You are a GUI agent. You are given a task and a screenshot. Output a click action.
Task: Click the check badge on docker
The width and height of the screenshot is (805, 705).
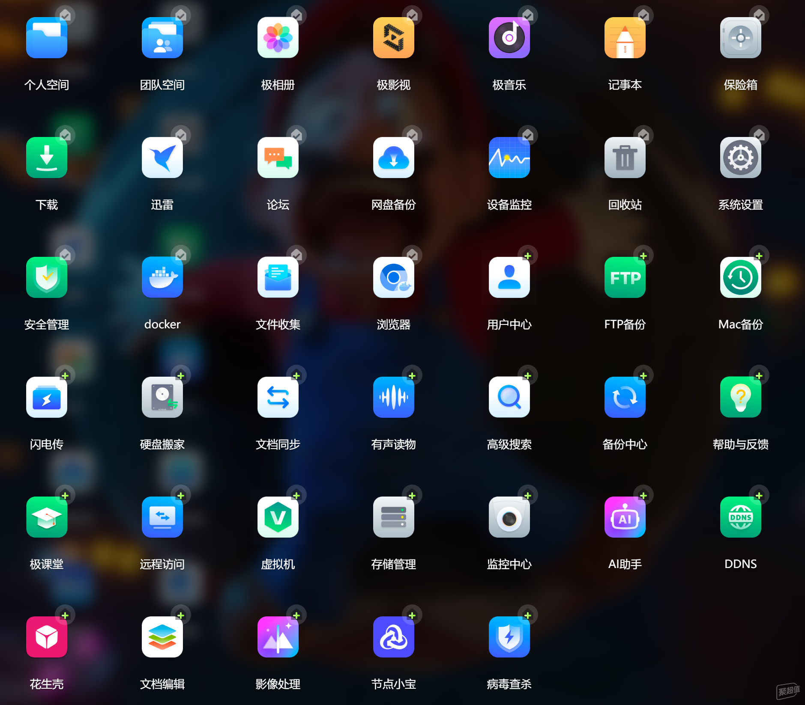click(181, 256)
